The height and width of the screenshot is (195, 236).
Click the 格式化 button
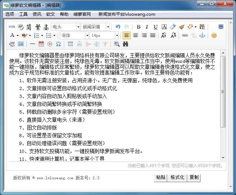pyautogui.click(x=177, y=178)
